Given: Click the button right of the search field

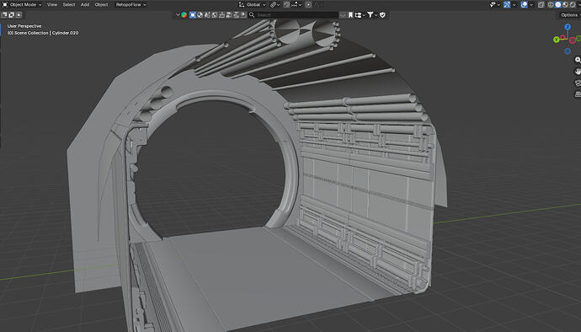Looking at the screenshot, I should [x=343, y=15].
